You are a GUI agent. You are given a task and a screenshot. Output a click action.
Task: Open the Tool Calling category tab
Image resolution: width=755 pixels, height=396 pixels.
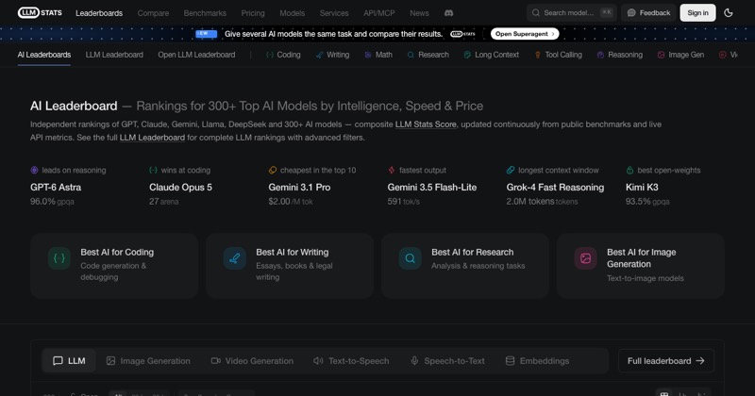tap(558, 55)
